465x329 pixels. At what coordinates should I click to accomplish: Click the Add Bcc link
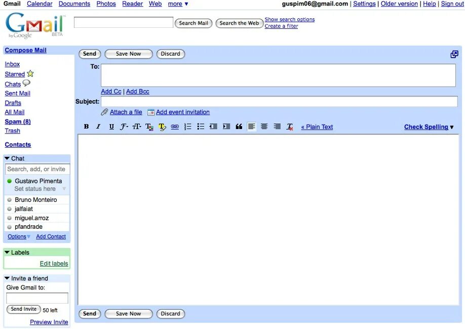tap(138, 91)
